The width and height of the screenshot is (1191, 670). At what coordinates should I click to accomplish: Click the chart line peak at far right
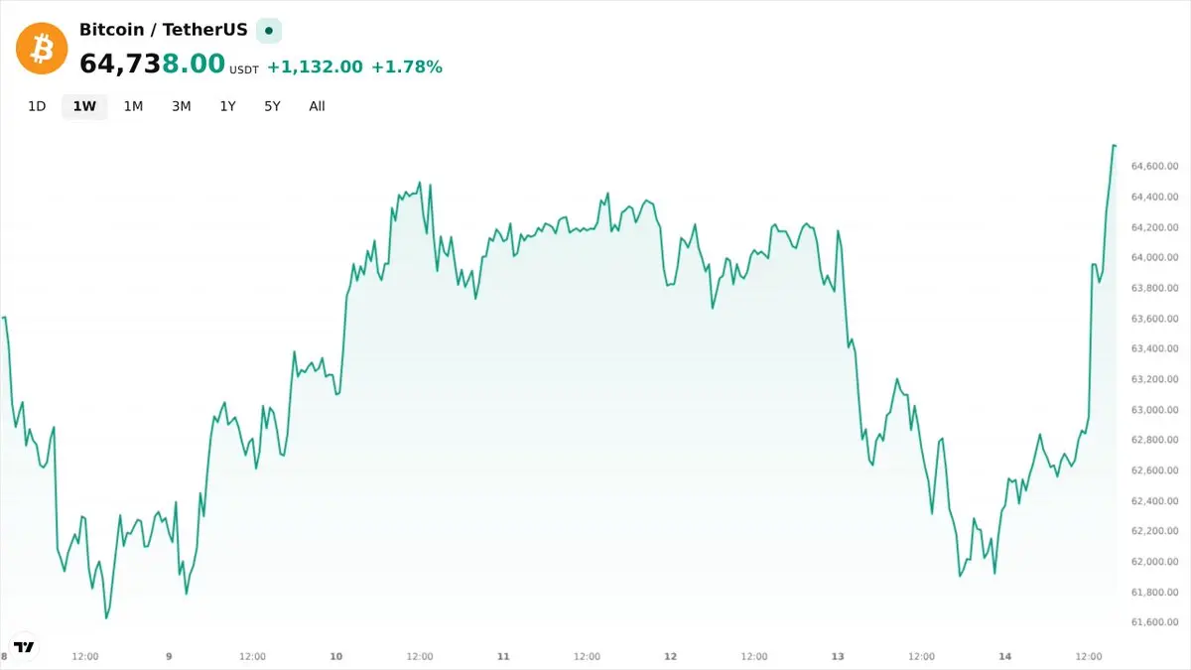pos(1114,146)
